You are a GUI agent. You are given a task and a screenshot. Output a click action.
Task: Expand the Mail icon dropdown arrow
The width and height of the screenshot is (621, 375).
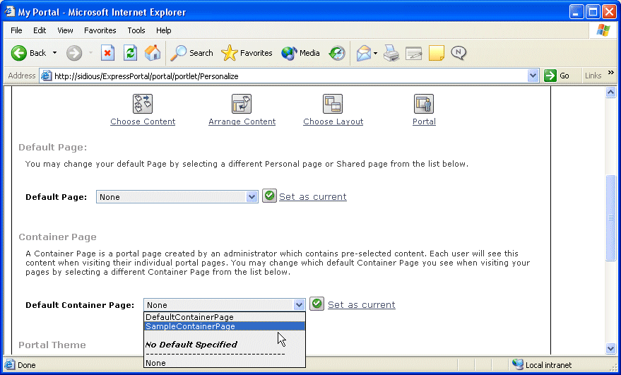[375, 53]
